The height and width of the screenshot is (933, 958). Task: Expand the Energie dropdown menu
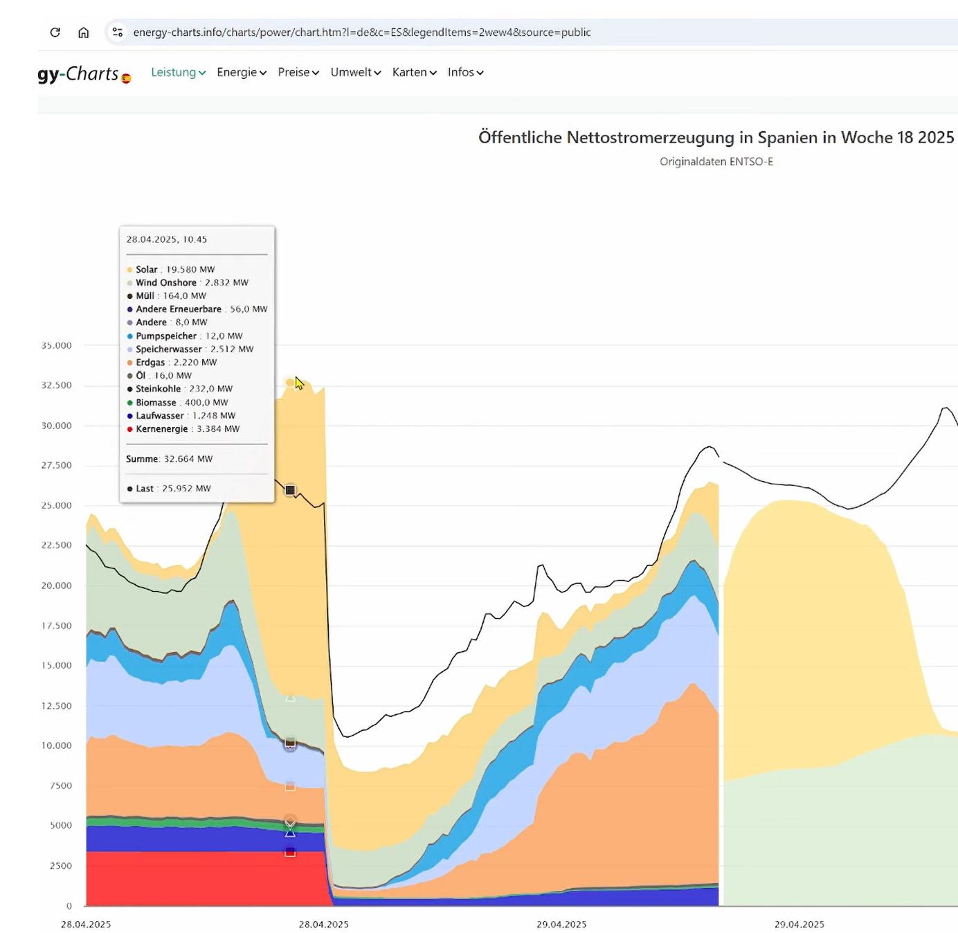242,72
